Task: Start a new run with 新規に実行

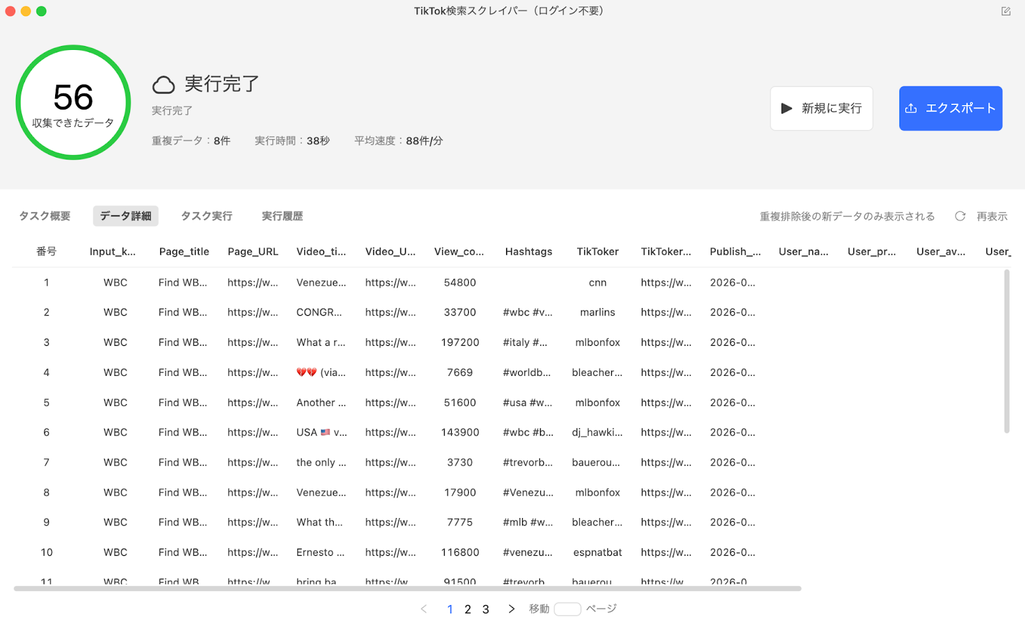Action: point(821,108)
